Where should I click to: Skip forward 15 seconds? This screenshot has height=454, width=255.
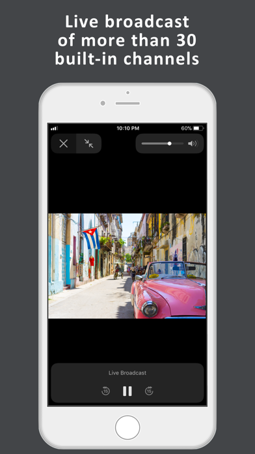click(x=149, y=391)
